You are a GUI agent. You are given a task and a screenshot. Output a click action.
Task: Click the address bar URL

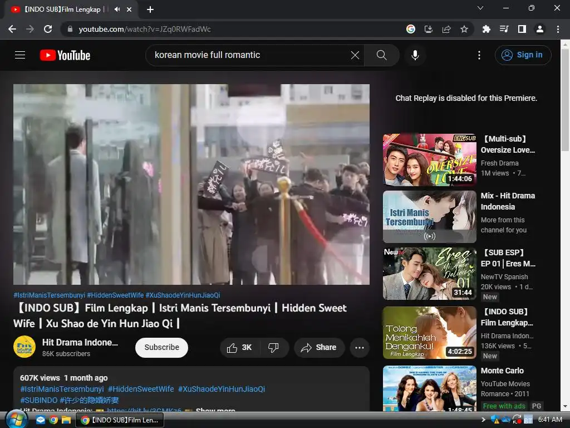(145, 29)
